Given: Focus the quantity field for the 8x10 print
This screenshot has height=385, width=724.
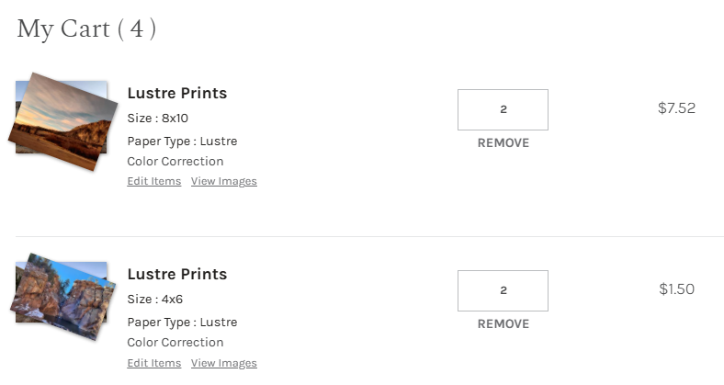Looking at the screenshot, I should [503, 109].
